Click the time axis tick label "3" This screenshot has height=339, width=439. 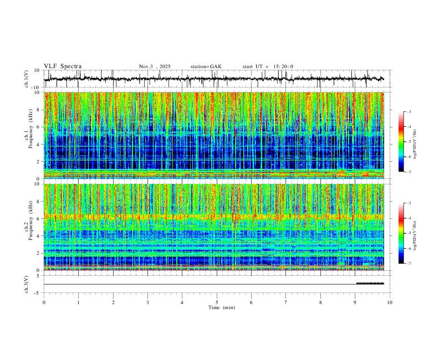click(147, 302)
